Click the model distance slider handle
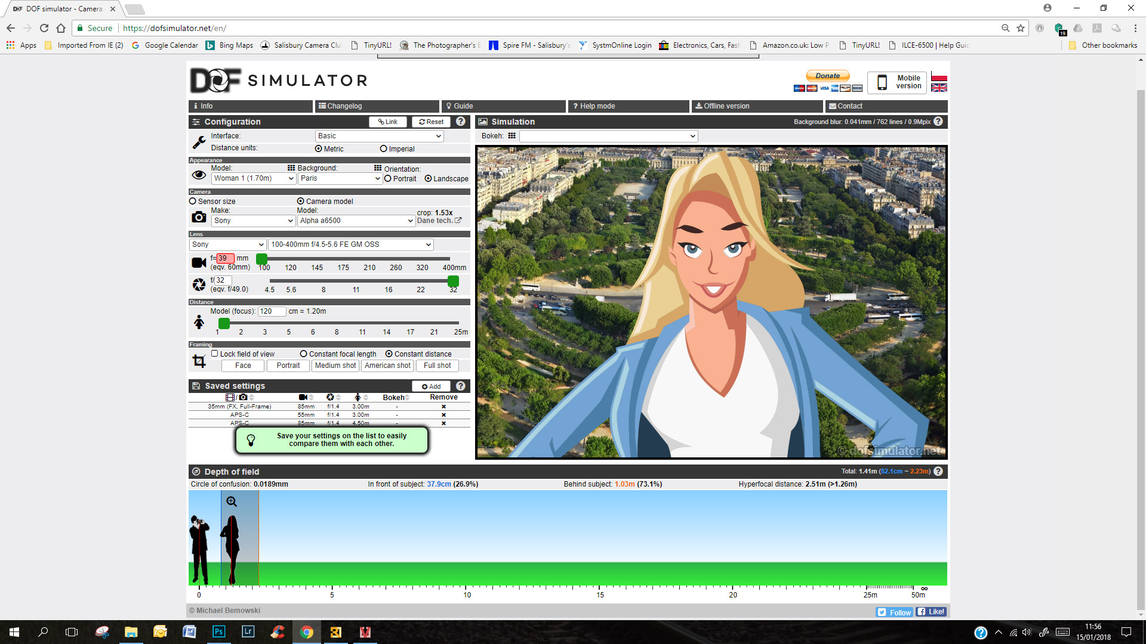The image size is (1146, 644). pos(224,323)
